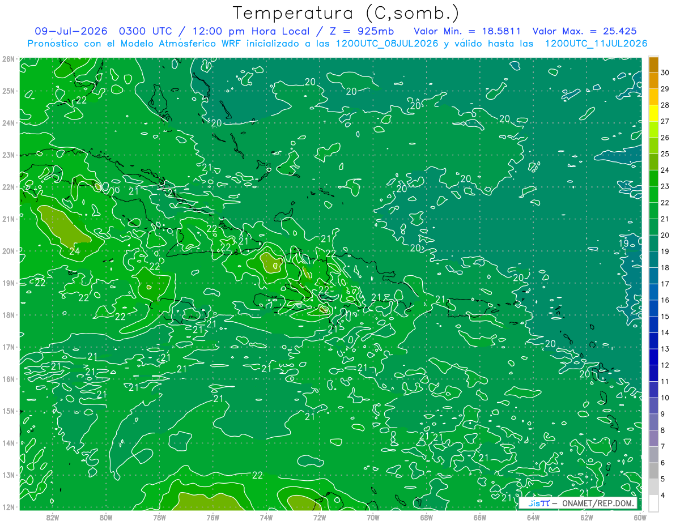This screenshot has height=525, width=680.
Task: Click the '72W' longitude axis label
Action: [x=320, y=518]
